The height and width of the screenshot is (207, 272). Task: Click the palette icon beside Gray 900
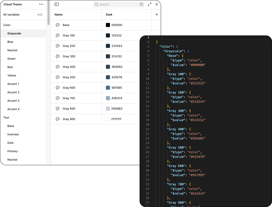(58, 119)
